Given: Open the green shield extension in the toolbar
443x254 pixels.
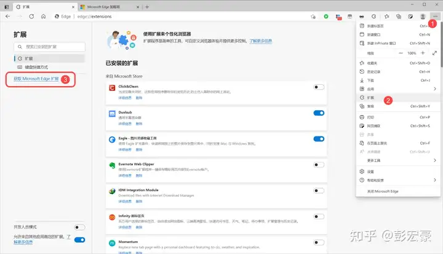Looking at the screenshot, I should point(326,17).
